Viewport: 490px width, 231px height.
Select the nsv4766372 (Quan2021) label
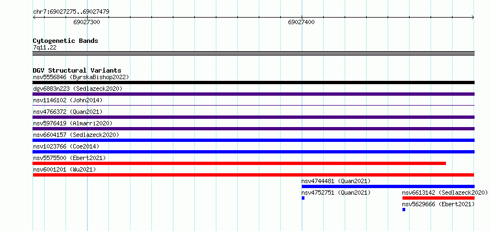[x=68, y=112]
